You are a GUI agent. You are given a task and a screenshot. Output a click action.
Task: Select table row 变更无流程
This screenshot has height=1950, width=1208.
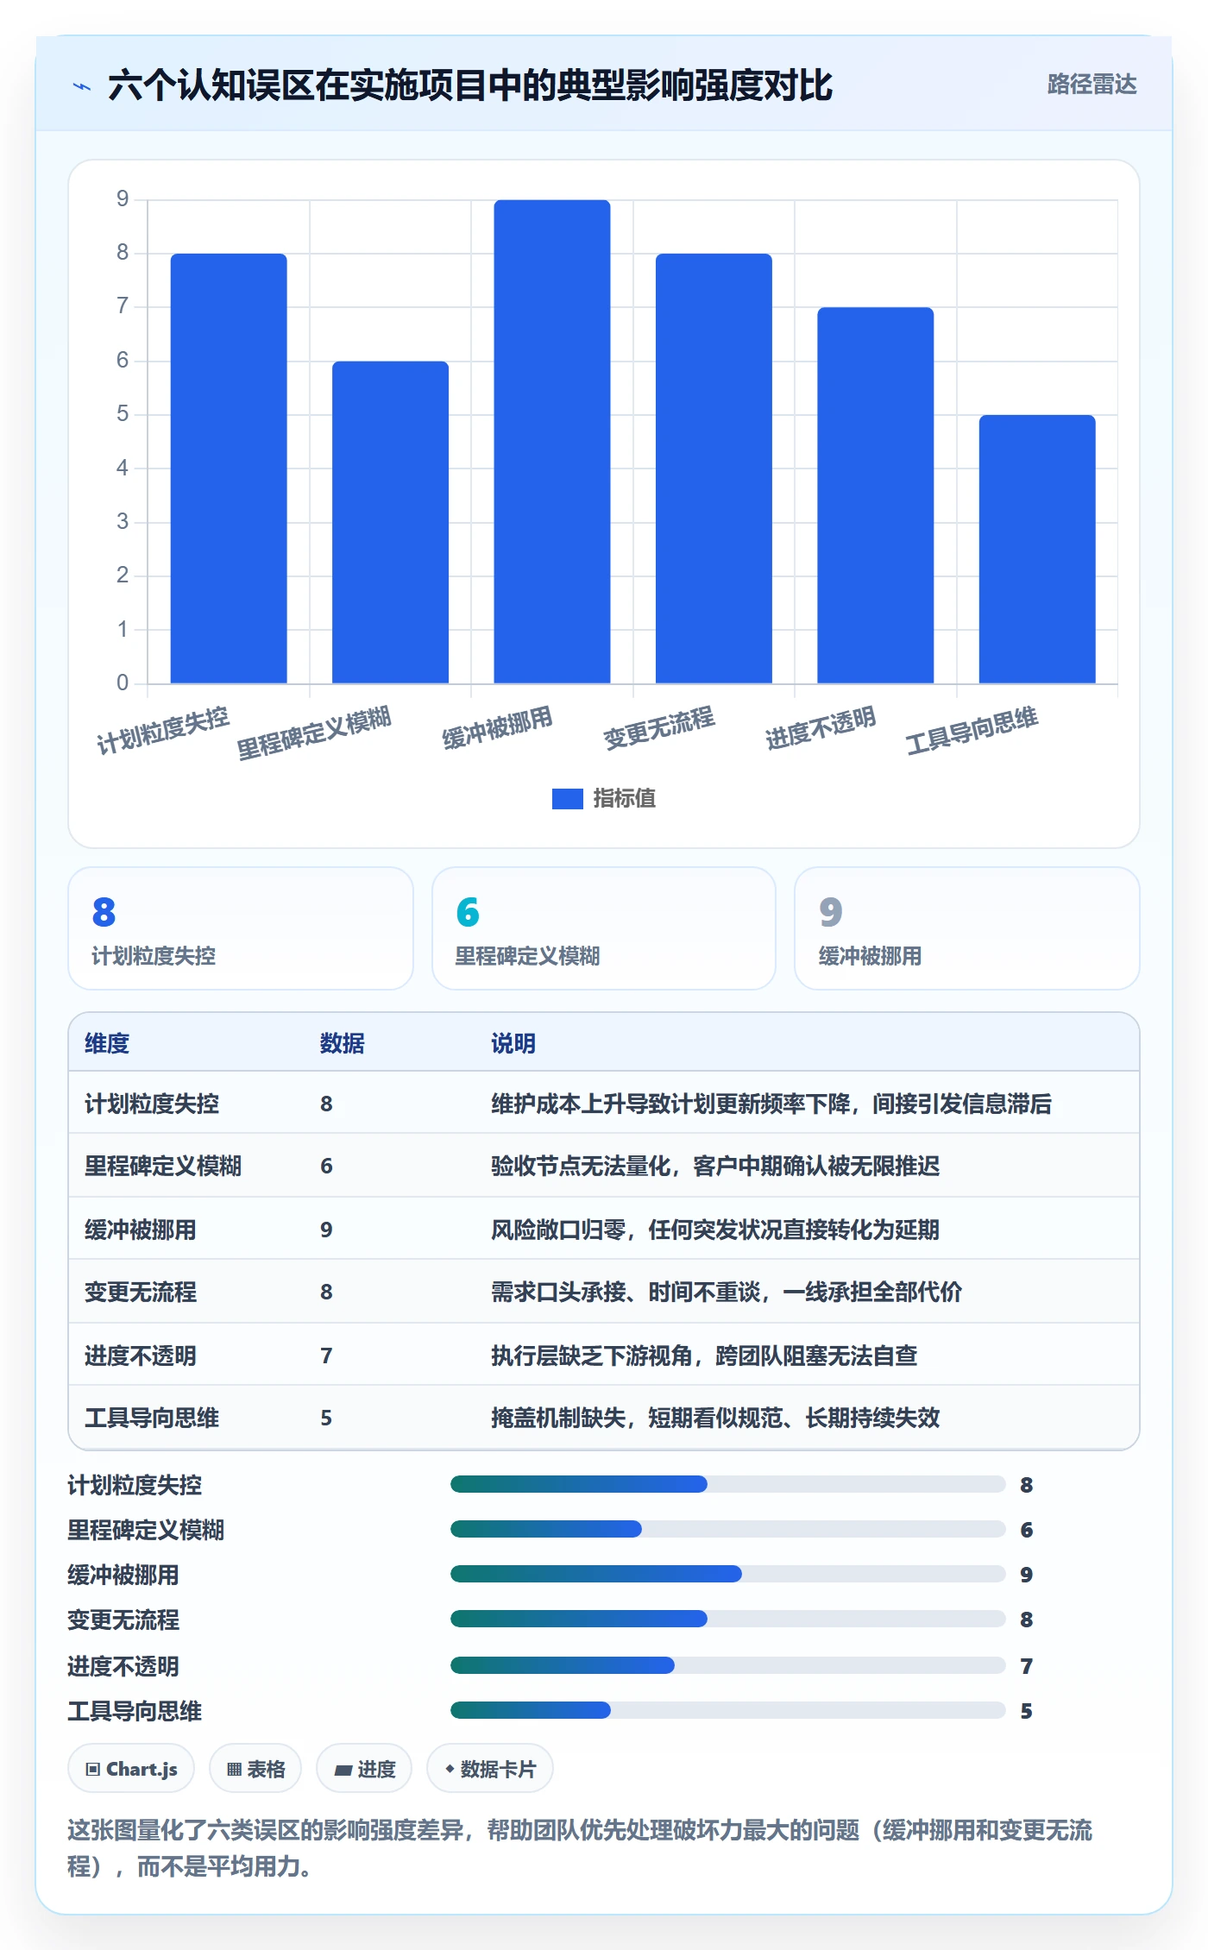(x=604, y=1292)
